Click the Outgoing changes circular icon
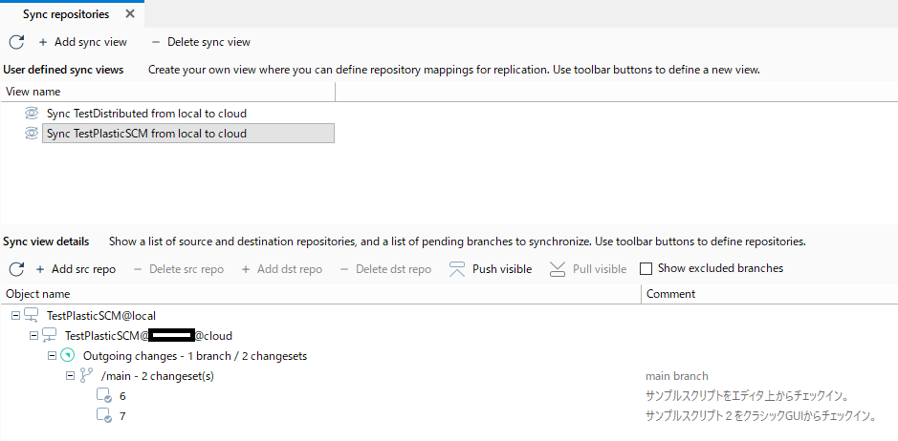 pyautogui.click(x=68, y=356)
